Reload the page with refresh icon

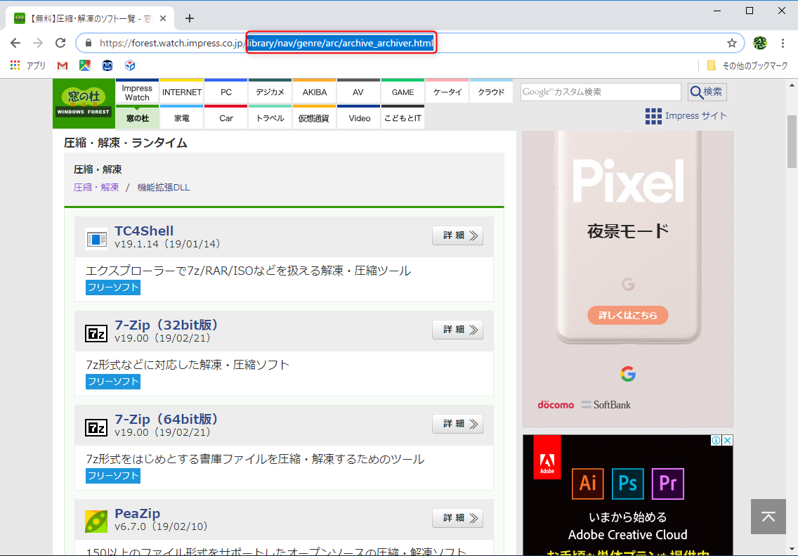(x=60, y=43)
